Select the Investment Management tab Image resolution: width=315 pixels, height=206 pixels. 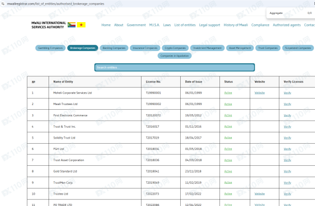click(x=207, y=48)
